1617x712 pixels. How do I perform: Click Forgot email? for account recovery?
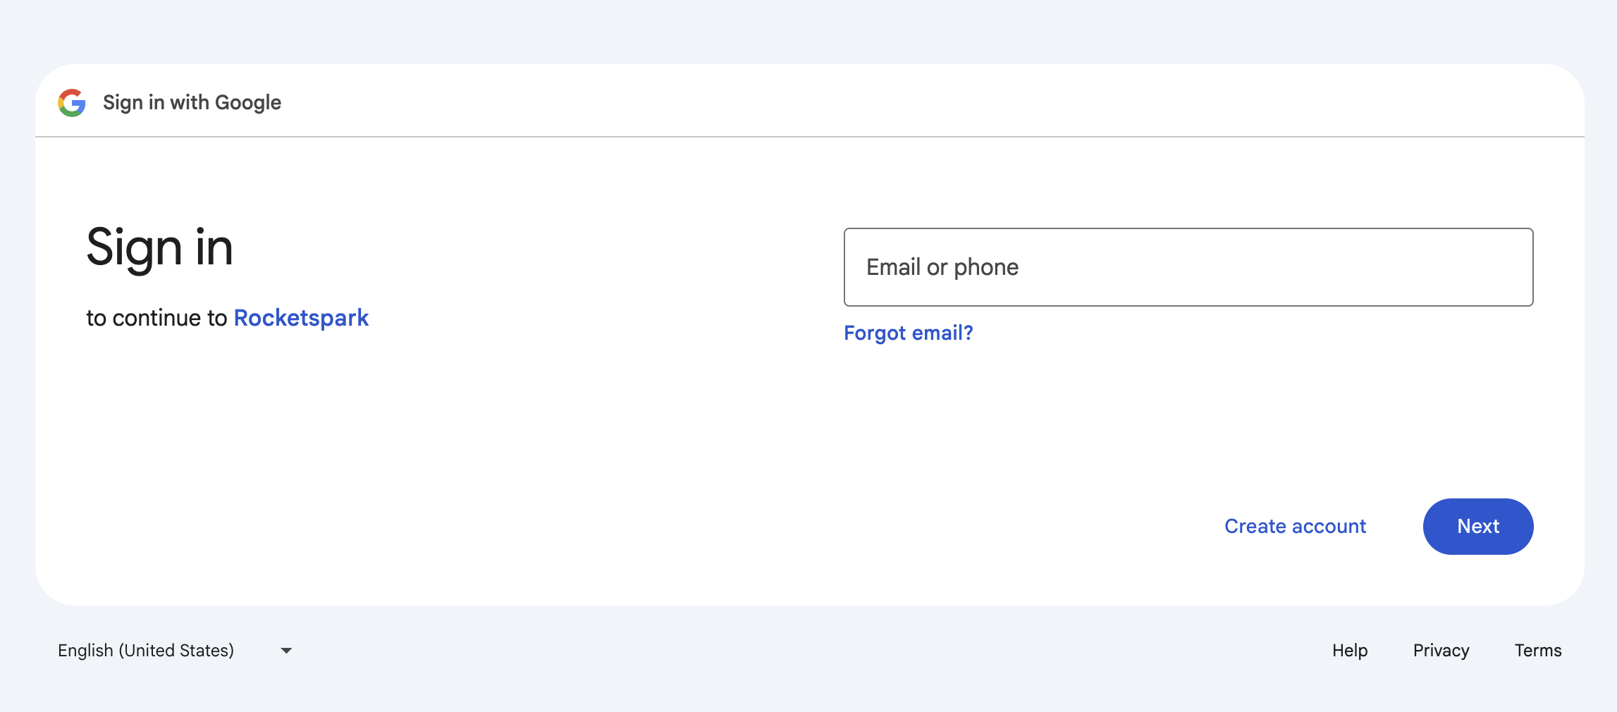908,333
